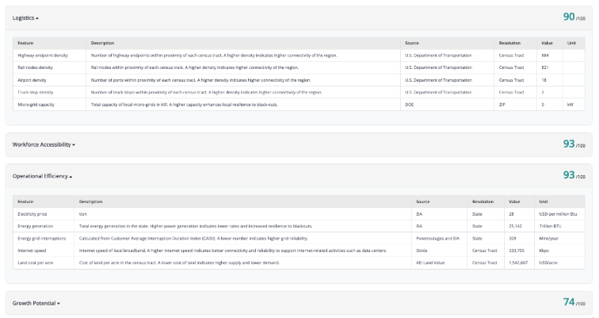
Task: Click Description header in Operational Efficiency table
Action: coord(90,201)
